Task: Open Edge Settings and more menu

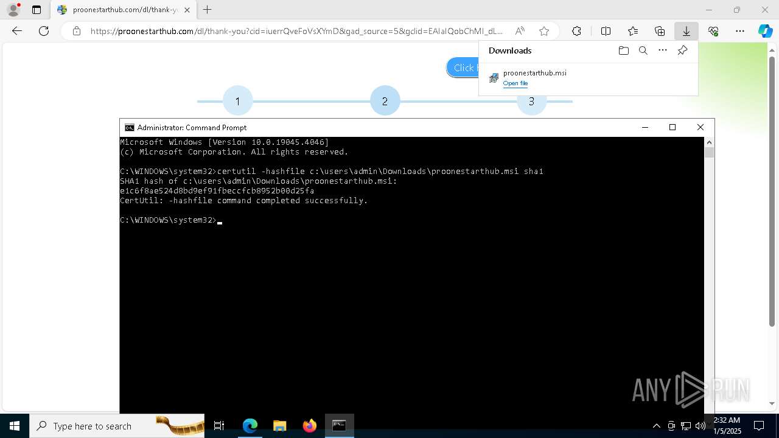Action: tap(740, 31)
